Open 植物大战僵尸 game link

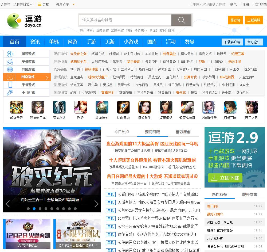98,77
